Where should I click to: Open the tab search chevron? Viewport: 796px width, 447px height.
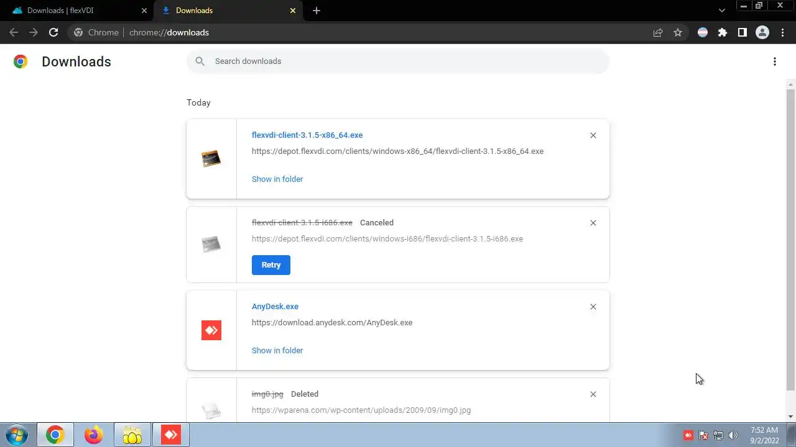(722, 11)
